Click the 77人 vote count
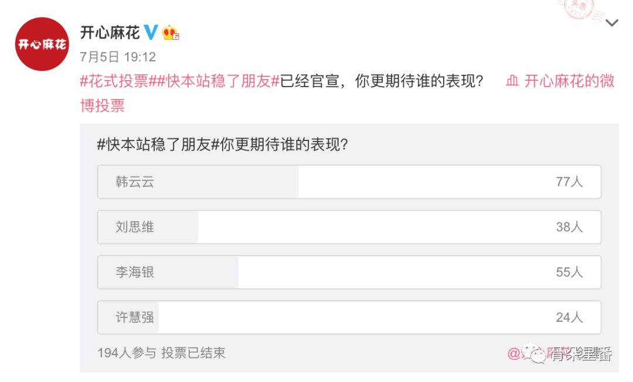633x382 pixels. [569, 182]
